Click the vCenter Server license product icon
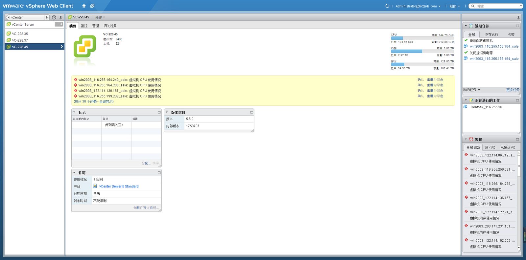The height and width of the screenshot is (260, 526). coord(95,186)
